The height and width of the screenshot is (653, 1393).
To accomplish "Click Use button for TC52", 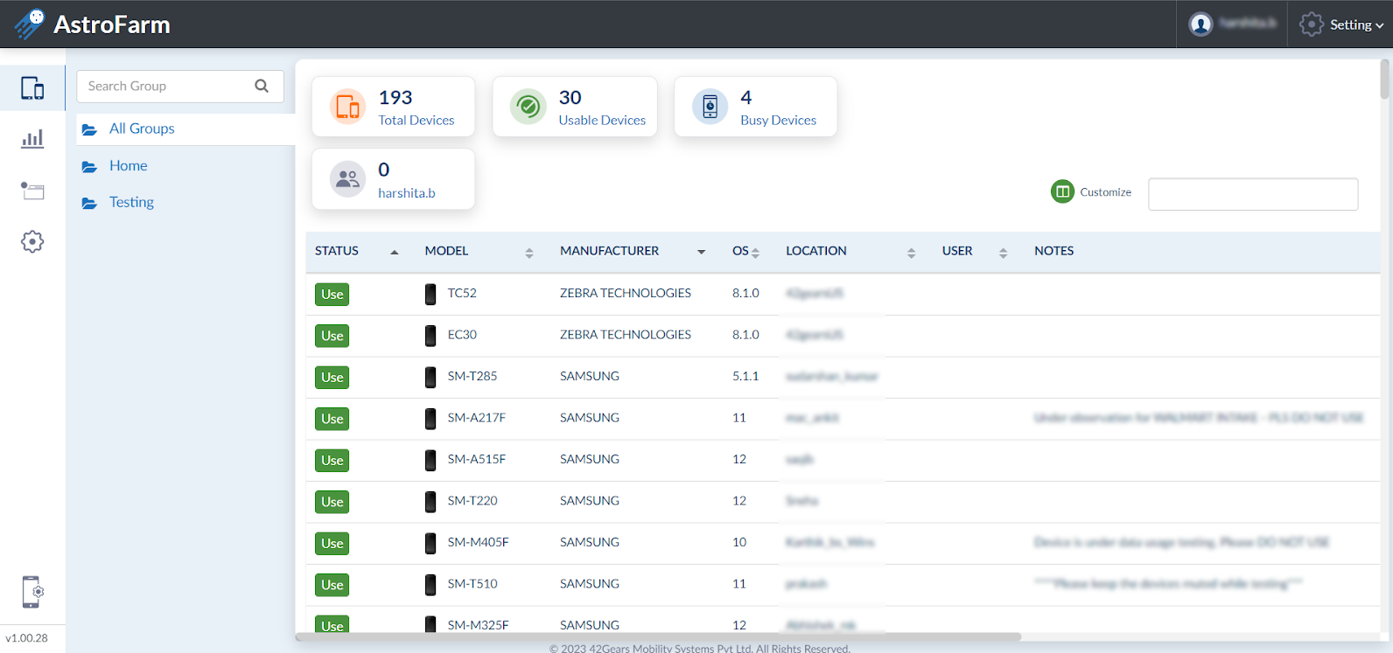I will click(x=332, y=295).
